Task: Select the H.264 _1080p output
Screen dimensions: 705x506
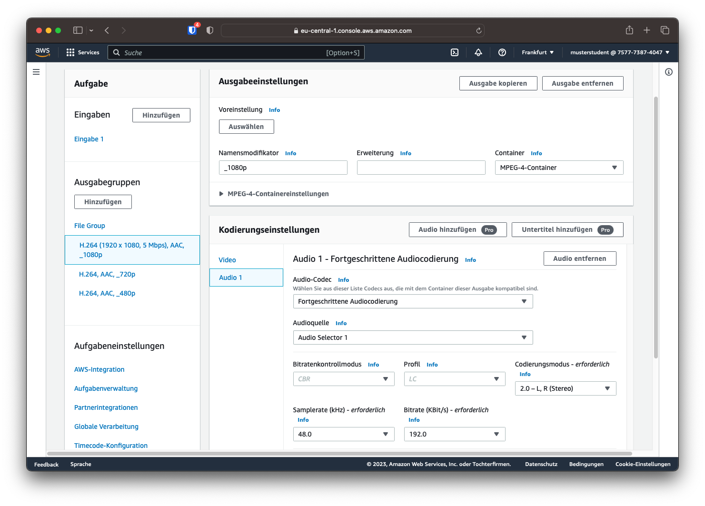Action: coord(132,250)
